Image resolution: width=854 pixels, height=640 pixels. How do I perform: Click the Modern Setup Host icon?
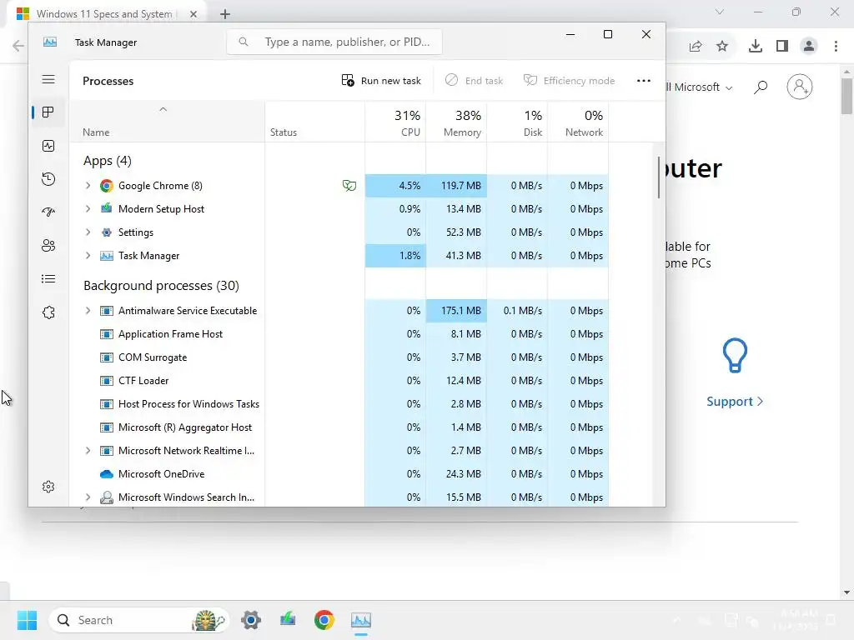coord(107,208)
